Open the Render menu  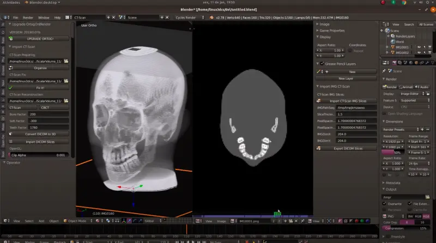28,17
